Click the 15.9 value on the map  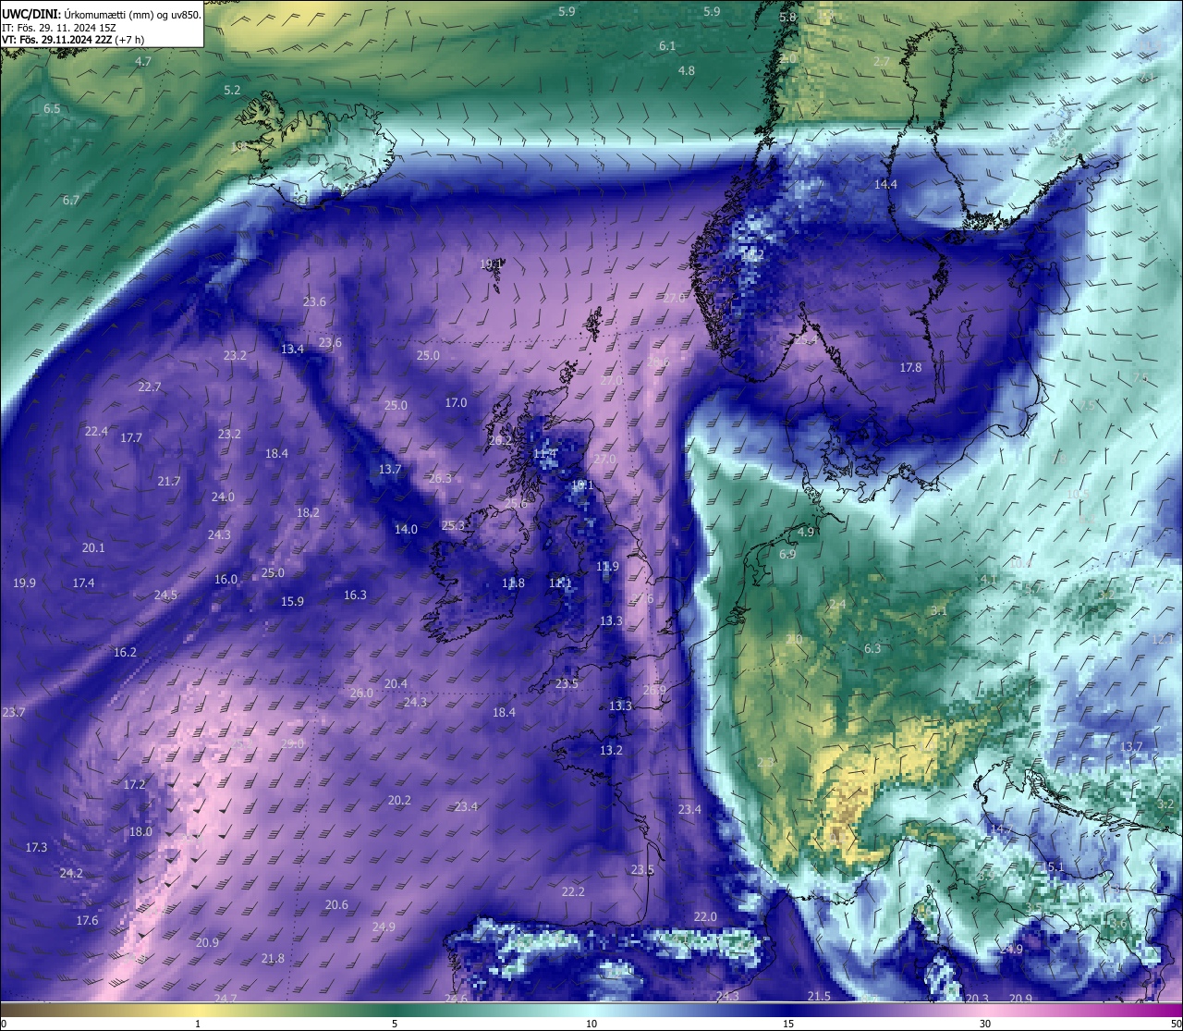292,602
